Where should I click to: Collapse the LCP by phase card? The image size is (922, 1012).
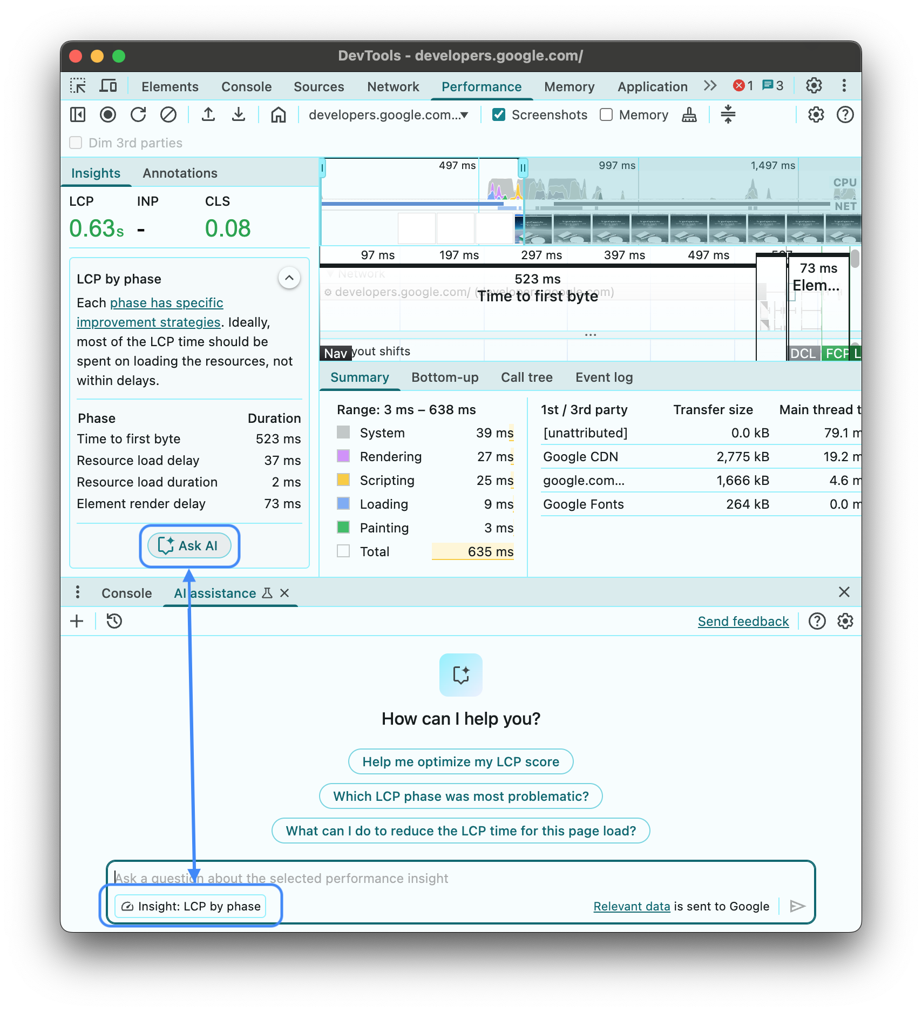tap(289, 278)
